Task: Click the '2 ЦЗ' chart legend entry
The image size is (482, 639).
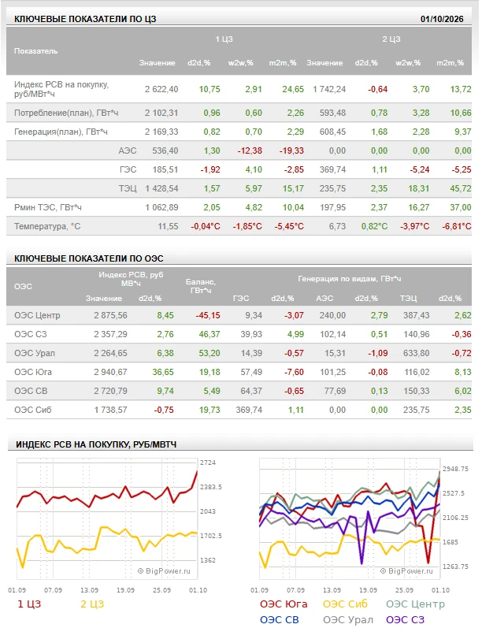Action: [92, 604]
